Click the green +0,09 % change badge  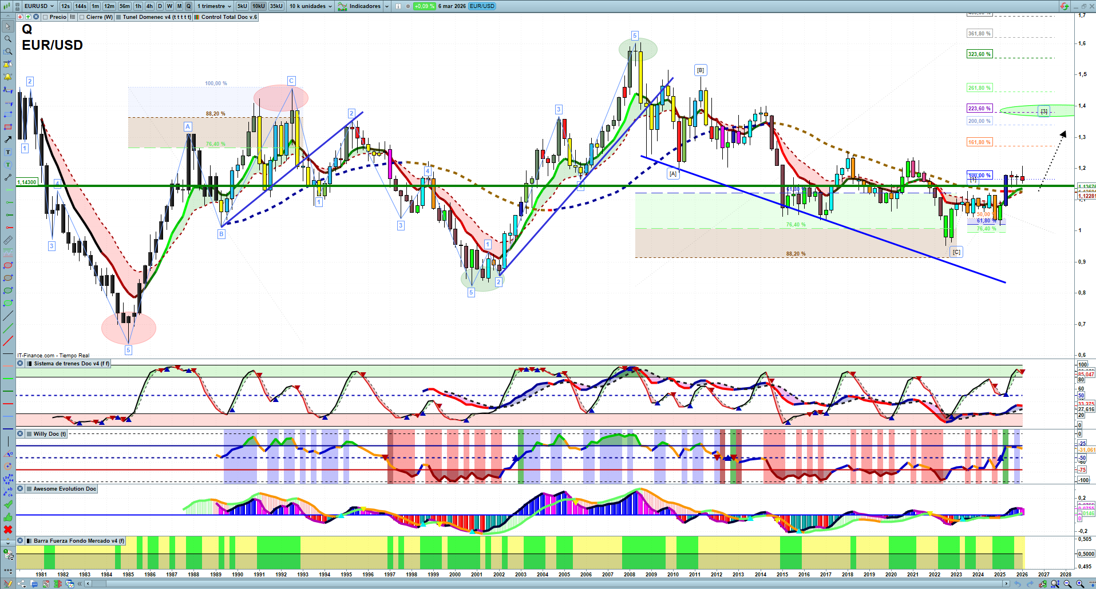[x=424, y=6]
